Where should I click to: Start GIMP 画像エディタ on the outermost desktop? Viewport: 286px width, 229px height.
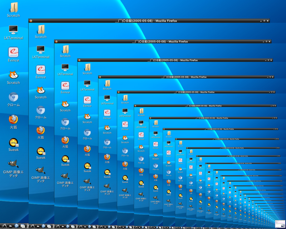point(13,164)
